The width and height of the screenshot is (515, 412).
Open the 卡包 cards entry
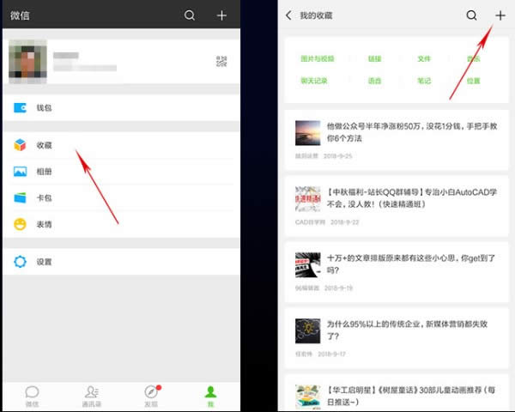coord(121,197)
